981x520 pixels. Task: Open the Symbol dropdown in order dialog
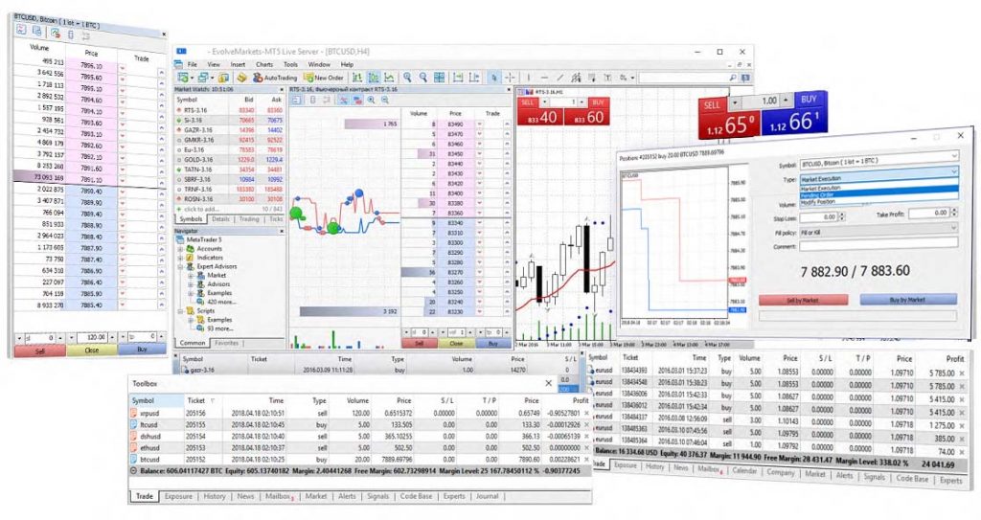[x=954, y=156]
